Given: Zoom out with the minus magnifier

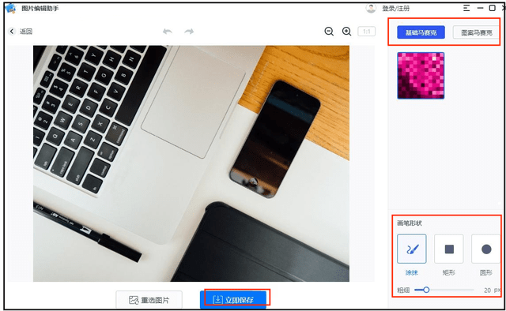Looking at the screenshot, I should 329,32.
